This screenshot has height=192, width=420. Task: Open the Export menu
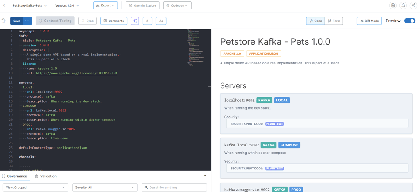(x=105, y=5)
